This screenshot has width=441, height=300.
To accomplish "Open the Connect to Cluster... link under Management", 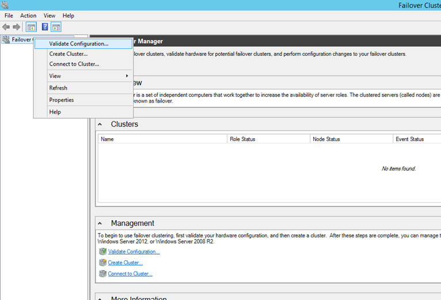I will click(130, 274).
